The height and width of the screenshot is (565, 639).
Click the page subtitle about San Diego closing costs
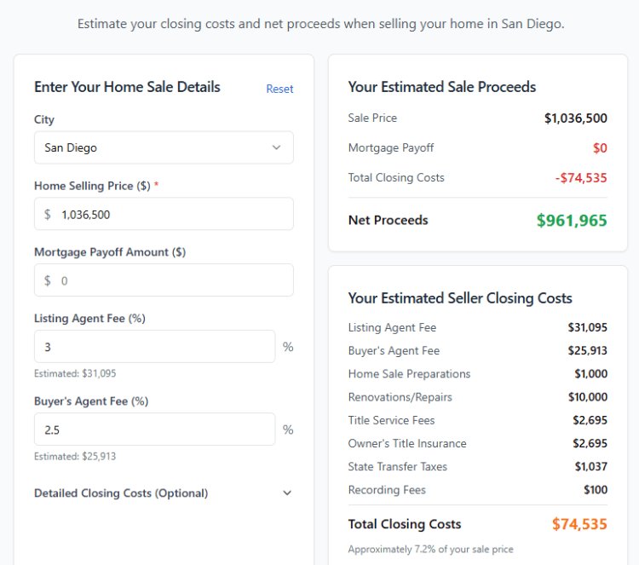tap(320, 24)
